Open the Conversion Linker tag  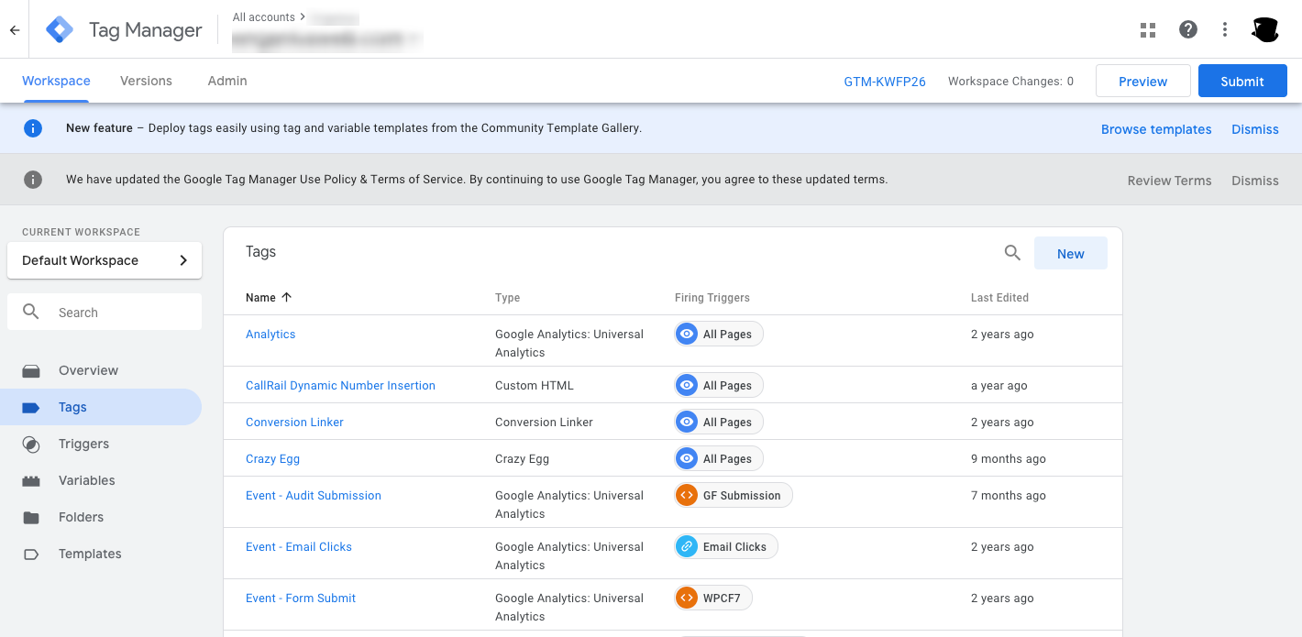pos(294,422)
